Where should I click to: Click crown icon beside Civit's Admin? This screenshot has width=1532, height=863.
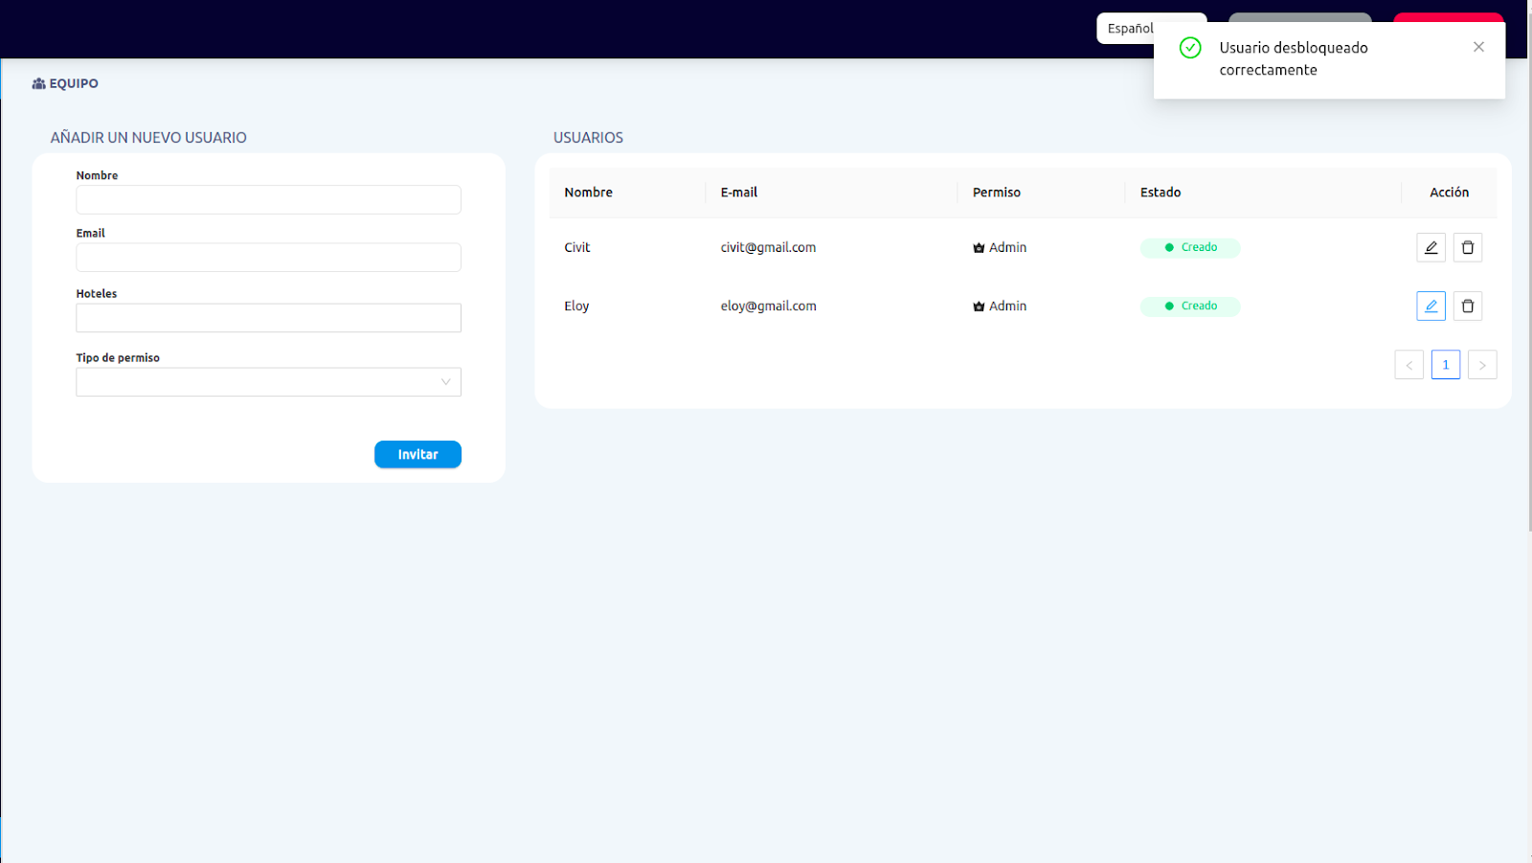(979, 248)
